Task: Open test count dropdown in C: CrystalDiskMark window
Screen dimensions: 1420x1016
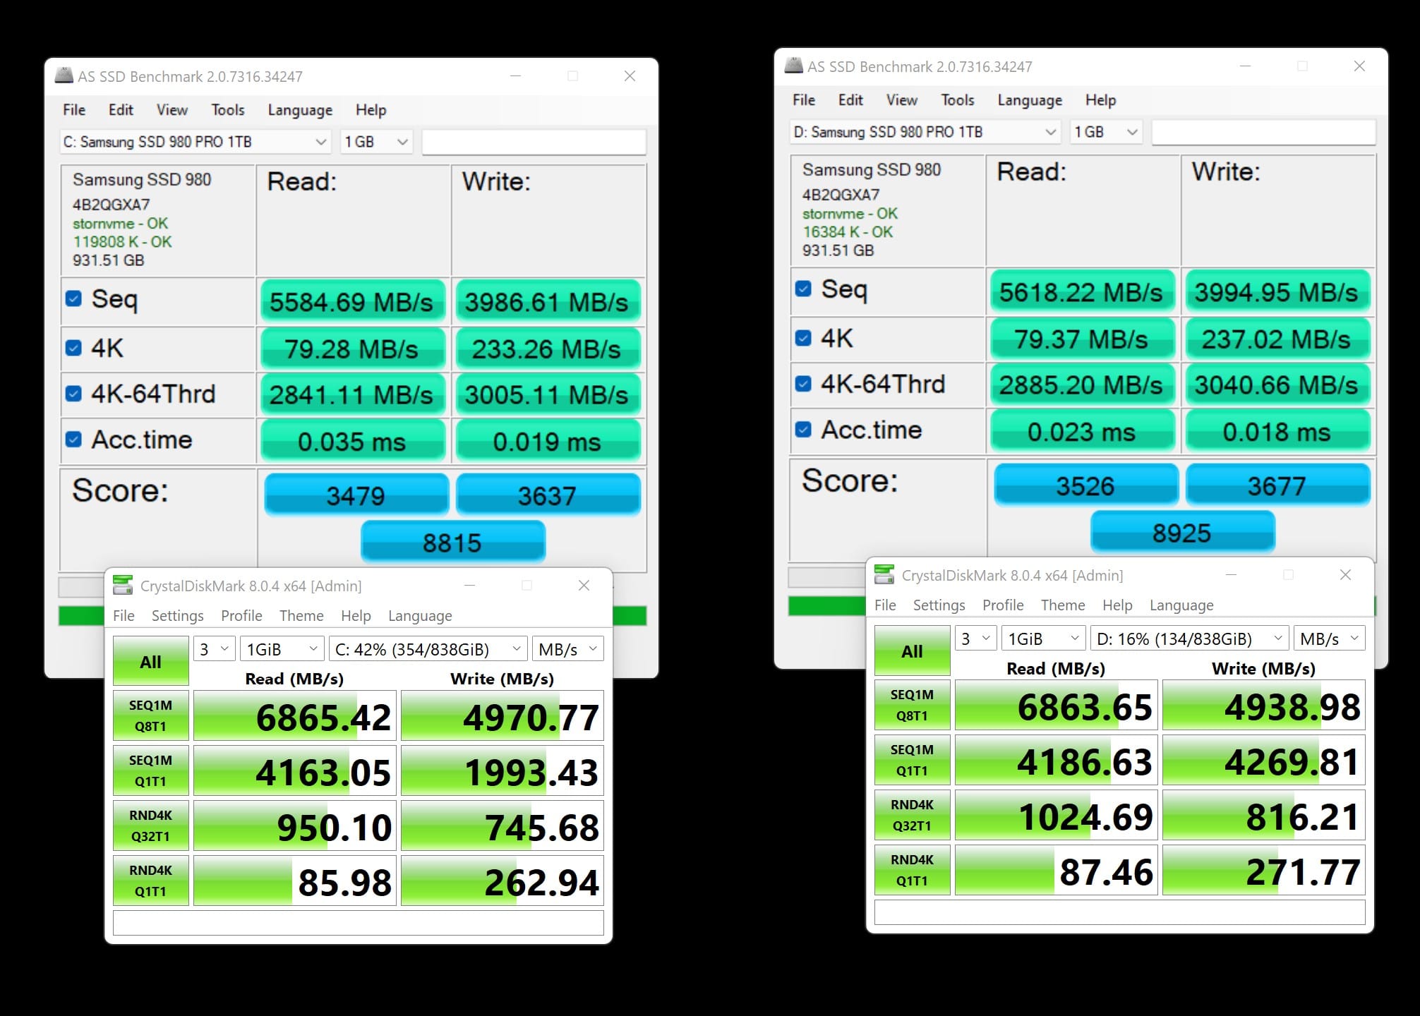Action: click(215, 649)
